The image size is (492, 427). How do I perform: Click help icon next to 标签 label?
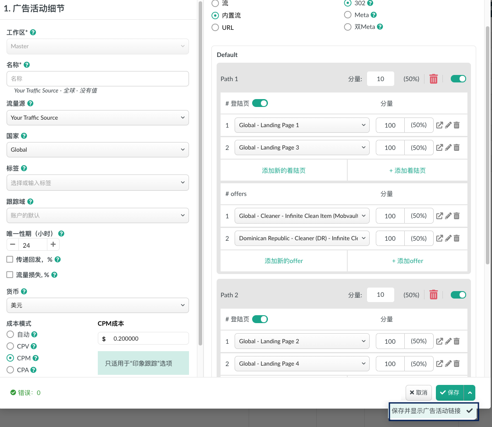pyautogui.click(x=24, y=168)
